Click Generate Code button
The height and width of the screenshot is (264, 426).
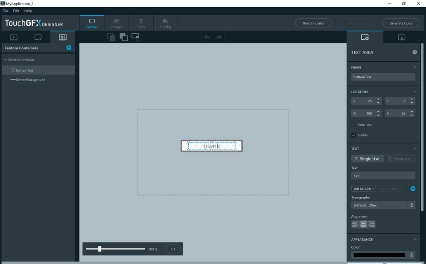401,23
